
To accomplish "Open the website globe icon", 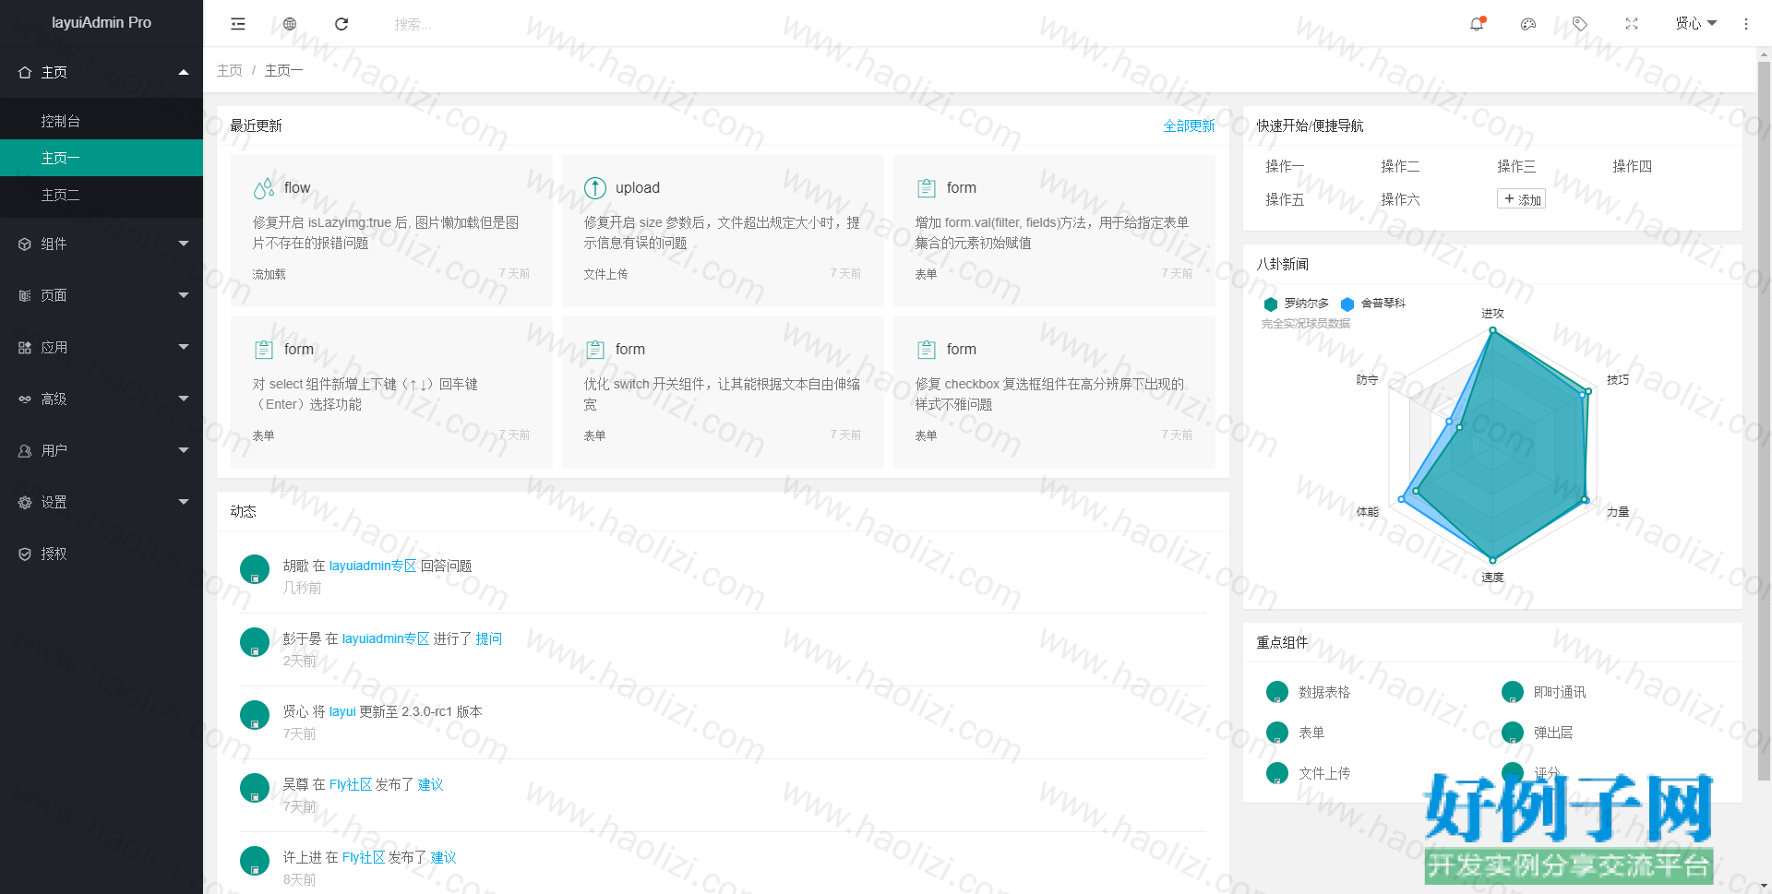I will pos(290,24).
